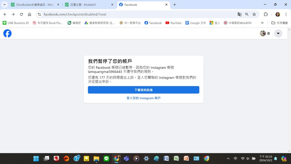Open the Chrome three-dot menu

pyautogui.click(x=286, y=14)
